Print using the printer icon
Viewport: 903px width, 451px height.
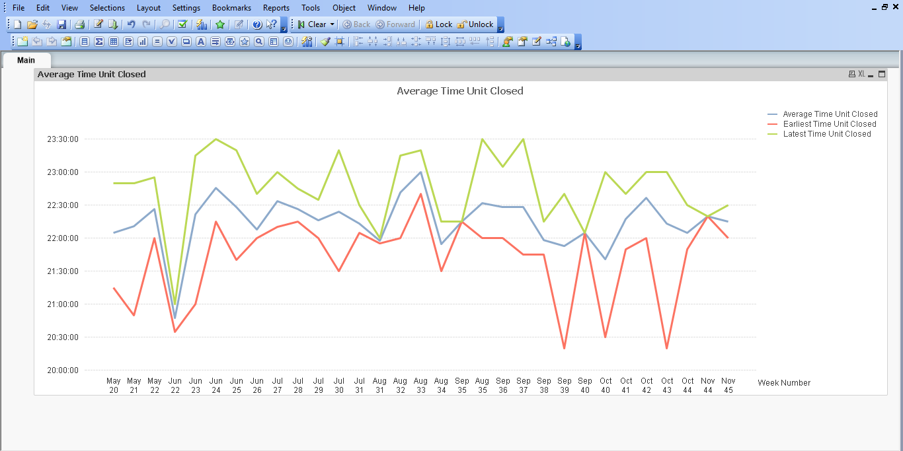(79, 24)
